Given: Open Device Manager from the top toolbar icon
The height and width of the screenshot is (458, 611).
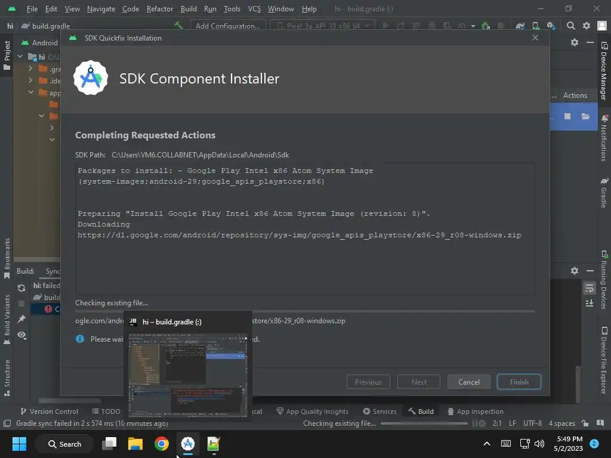Looking at the screenshot, I should point(536,26).
